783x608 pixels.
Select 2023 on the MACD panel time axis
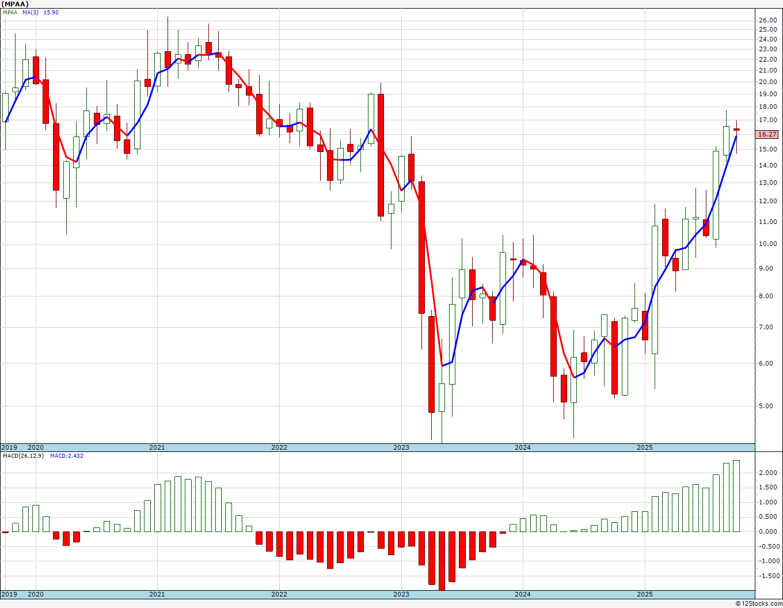[x=401, y=594]
